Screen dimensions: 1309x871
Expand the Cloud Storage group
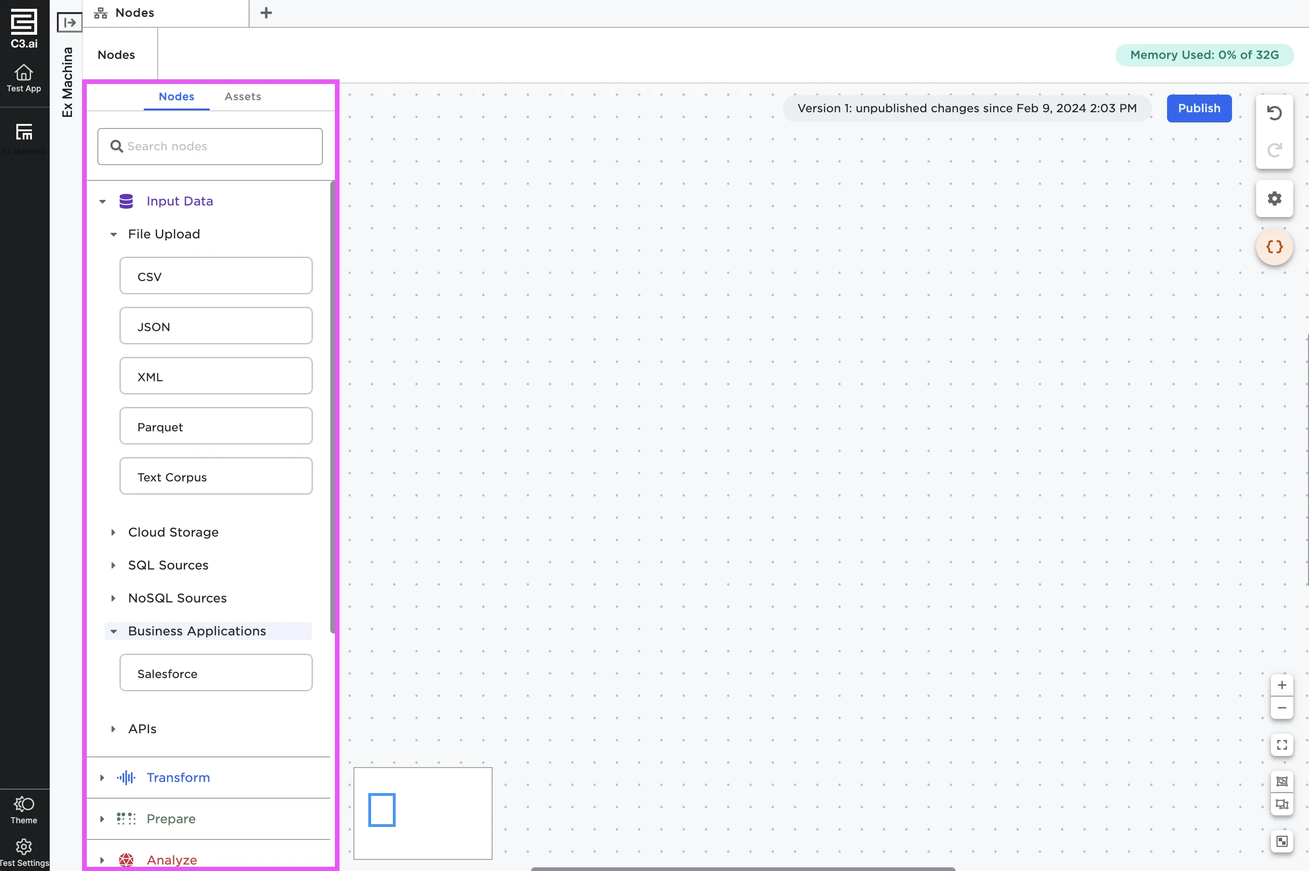point(113,532)
